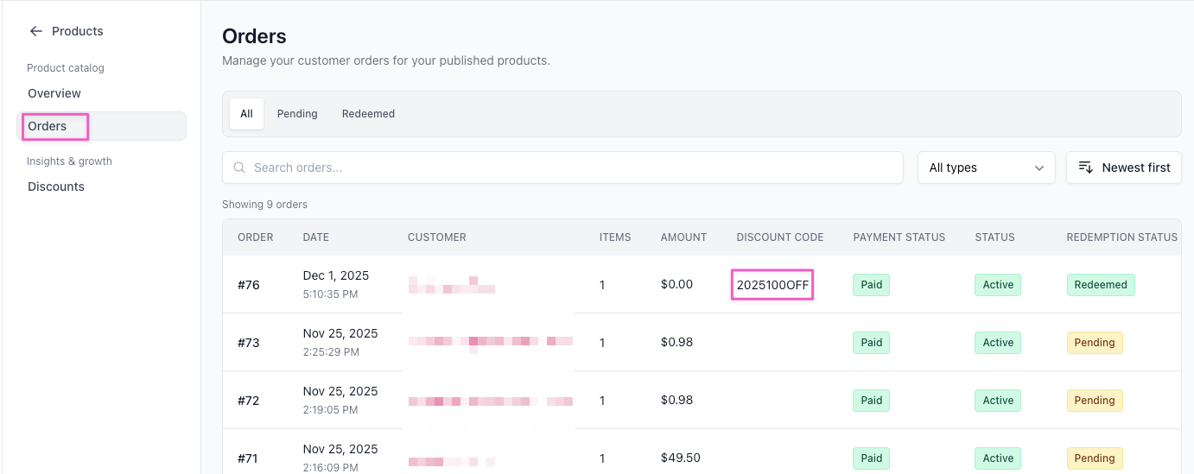Click the magnifier icon in search bar

pos(239,167)
